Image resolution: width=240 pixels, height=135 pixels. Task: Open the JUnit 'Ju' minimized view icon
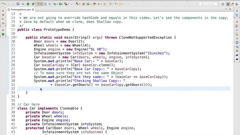click(x=3, y=23)
